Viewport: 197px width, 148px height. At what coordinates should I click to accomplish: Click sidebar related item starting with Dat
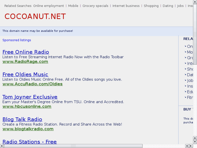click(x=190, y=75)
